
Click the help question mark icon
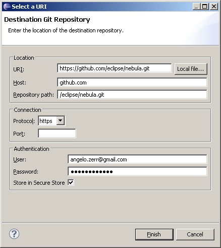point(14,234)
